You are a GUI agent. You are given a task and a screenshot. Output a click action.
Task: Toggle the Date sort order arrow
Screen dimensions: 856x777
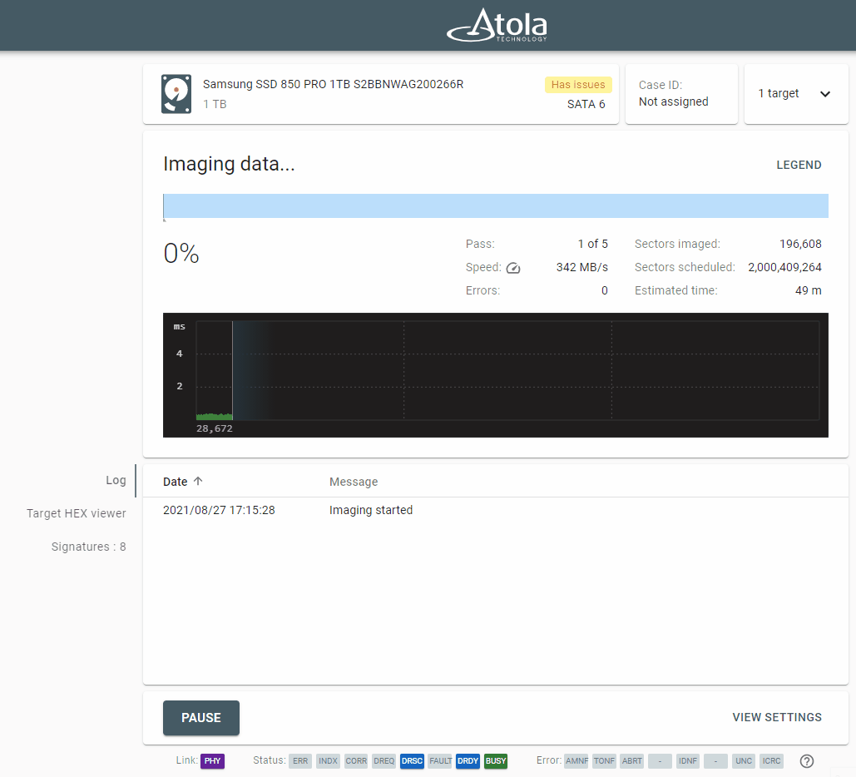click(x=198, y=481)
